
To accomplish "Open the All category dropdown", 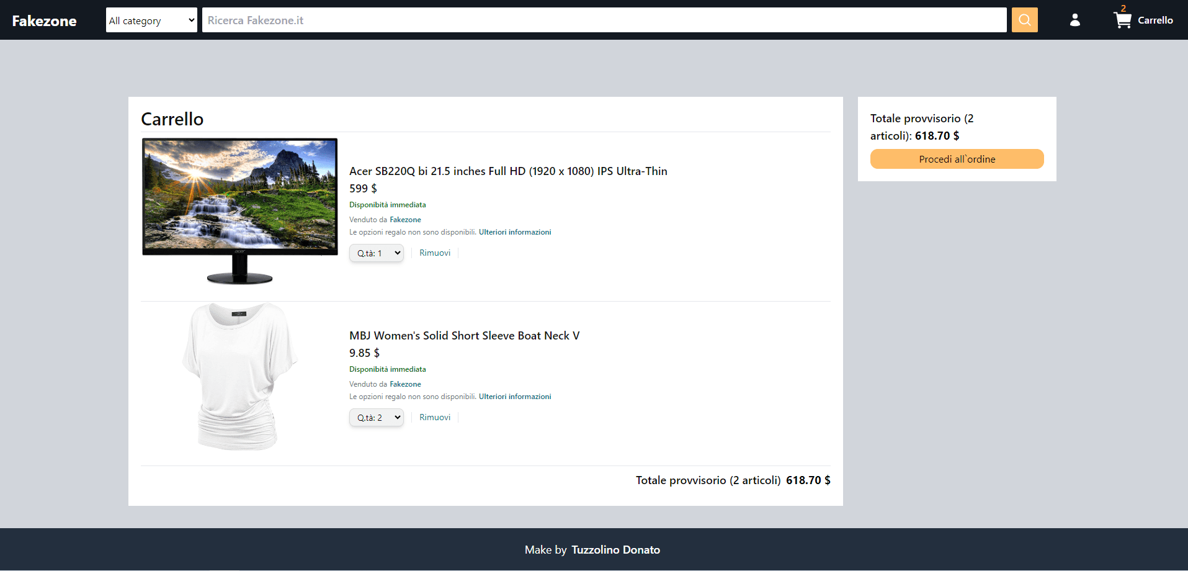I will click(x=151, y=20).
